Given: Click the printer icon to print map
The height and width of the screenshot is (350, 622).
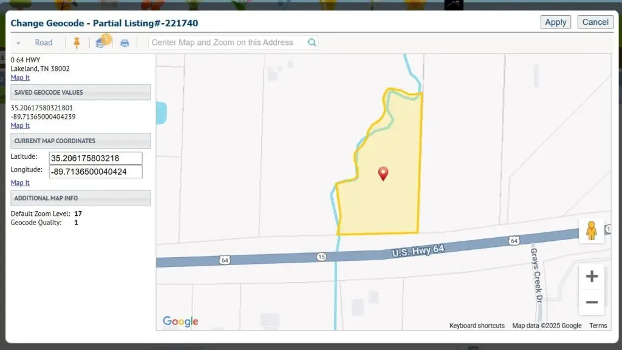Looking at the screenshot, I should [125, 43].
